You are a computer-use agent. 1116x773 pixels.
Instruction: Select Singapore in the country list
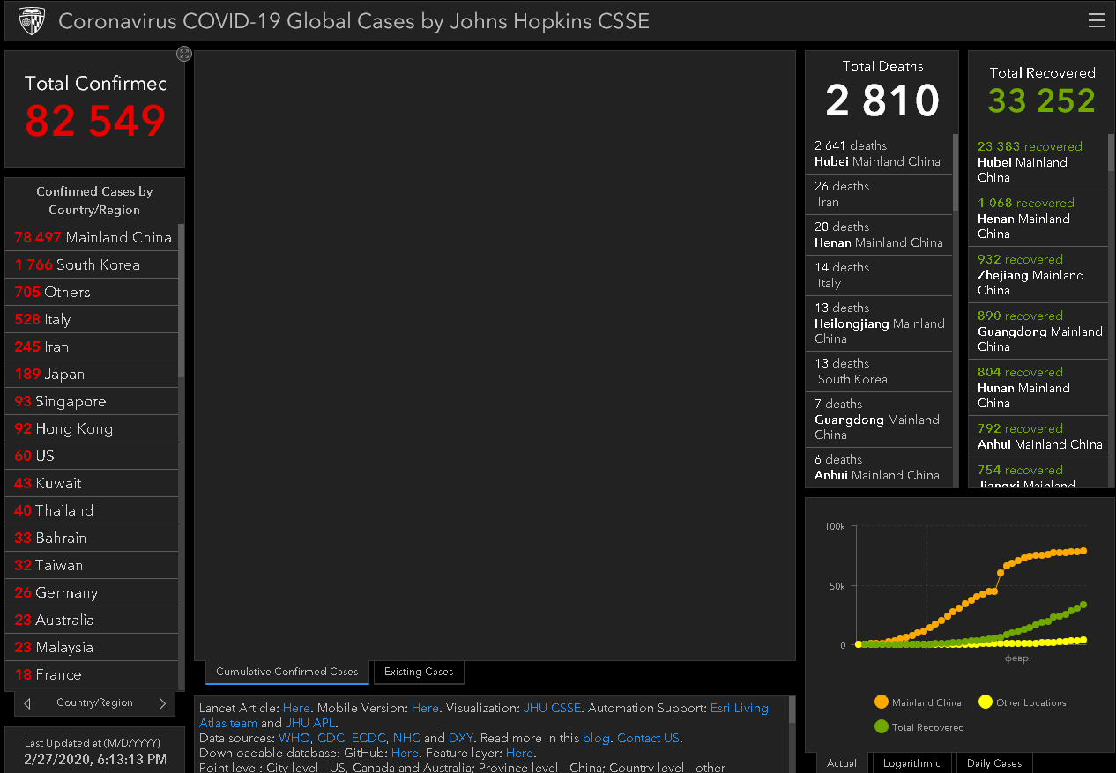coord(92,401)
